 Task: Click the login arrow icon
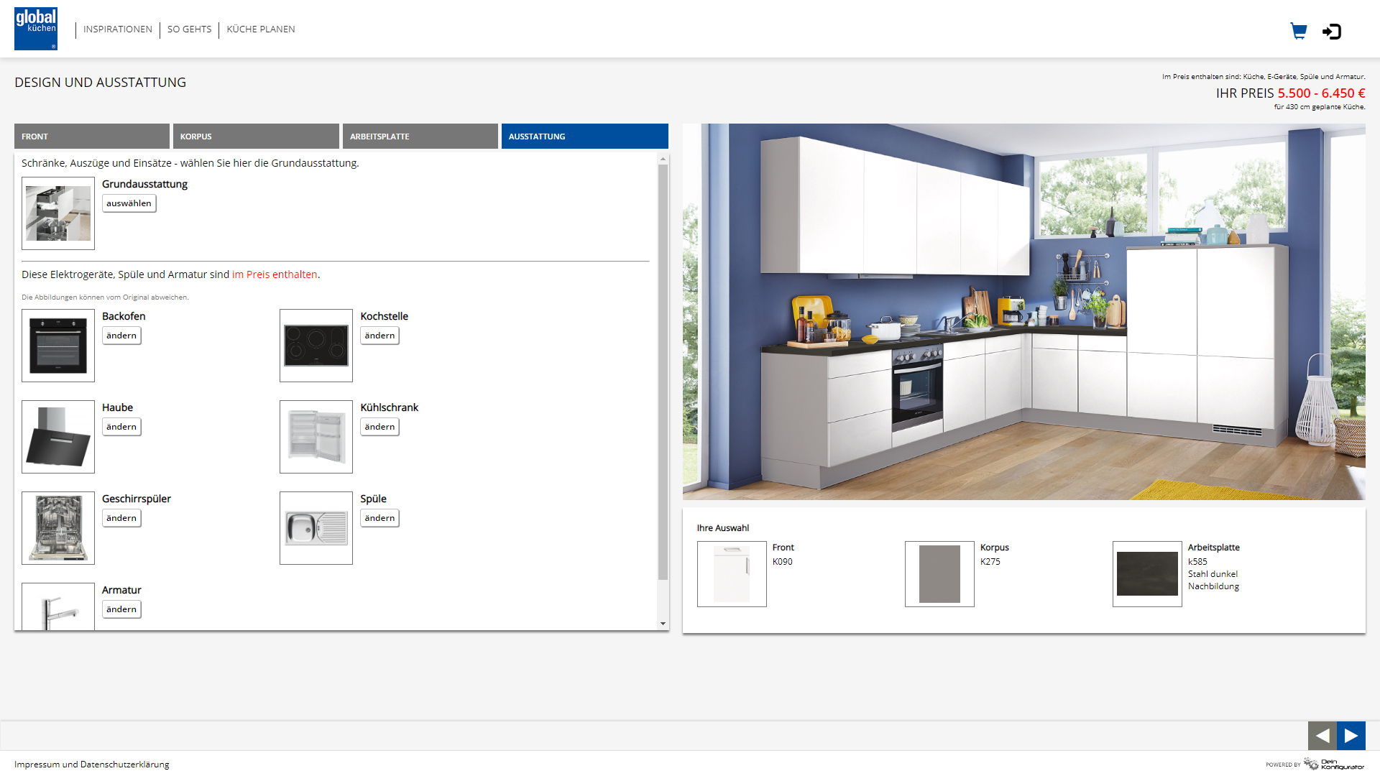[x=1332, y=31]
